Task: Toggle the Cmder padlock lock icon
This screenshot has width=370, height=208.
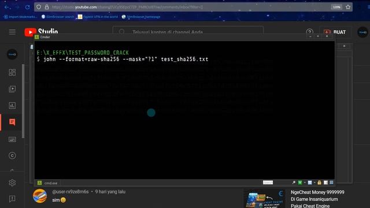Action: click(x=319, y=183)
